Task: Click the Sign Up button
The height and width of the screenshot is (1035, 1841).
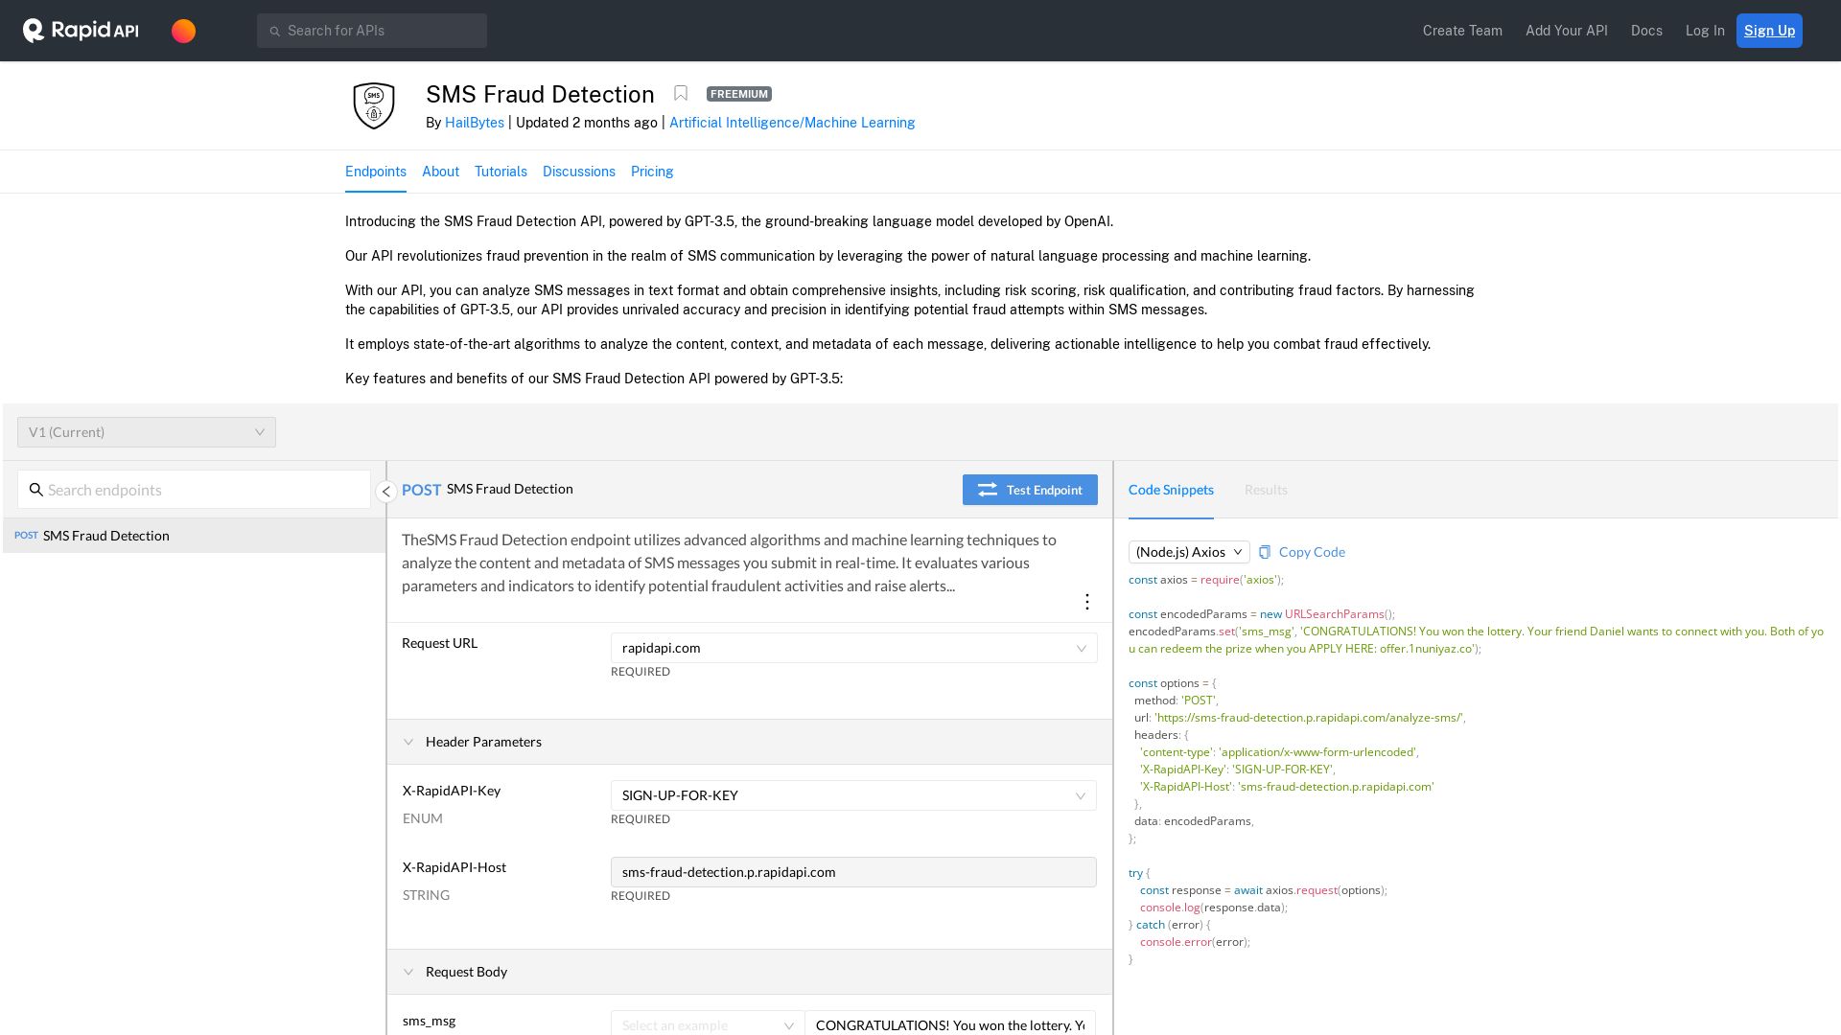Action: [x=1768, y=31]
